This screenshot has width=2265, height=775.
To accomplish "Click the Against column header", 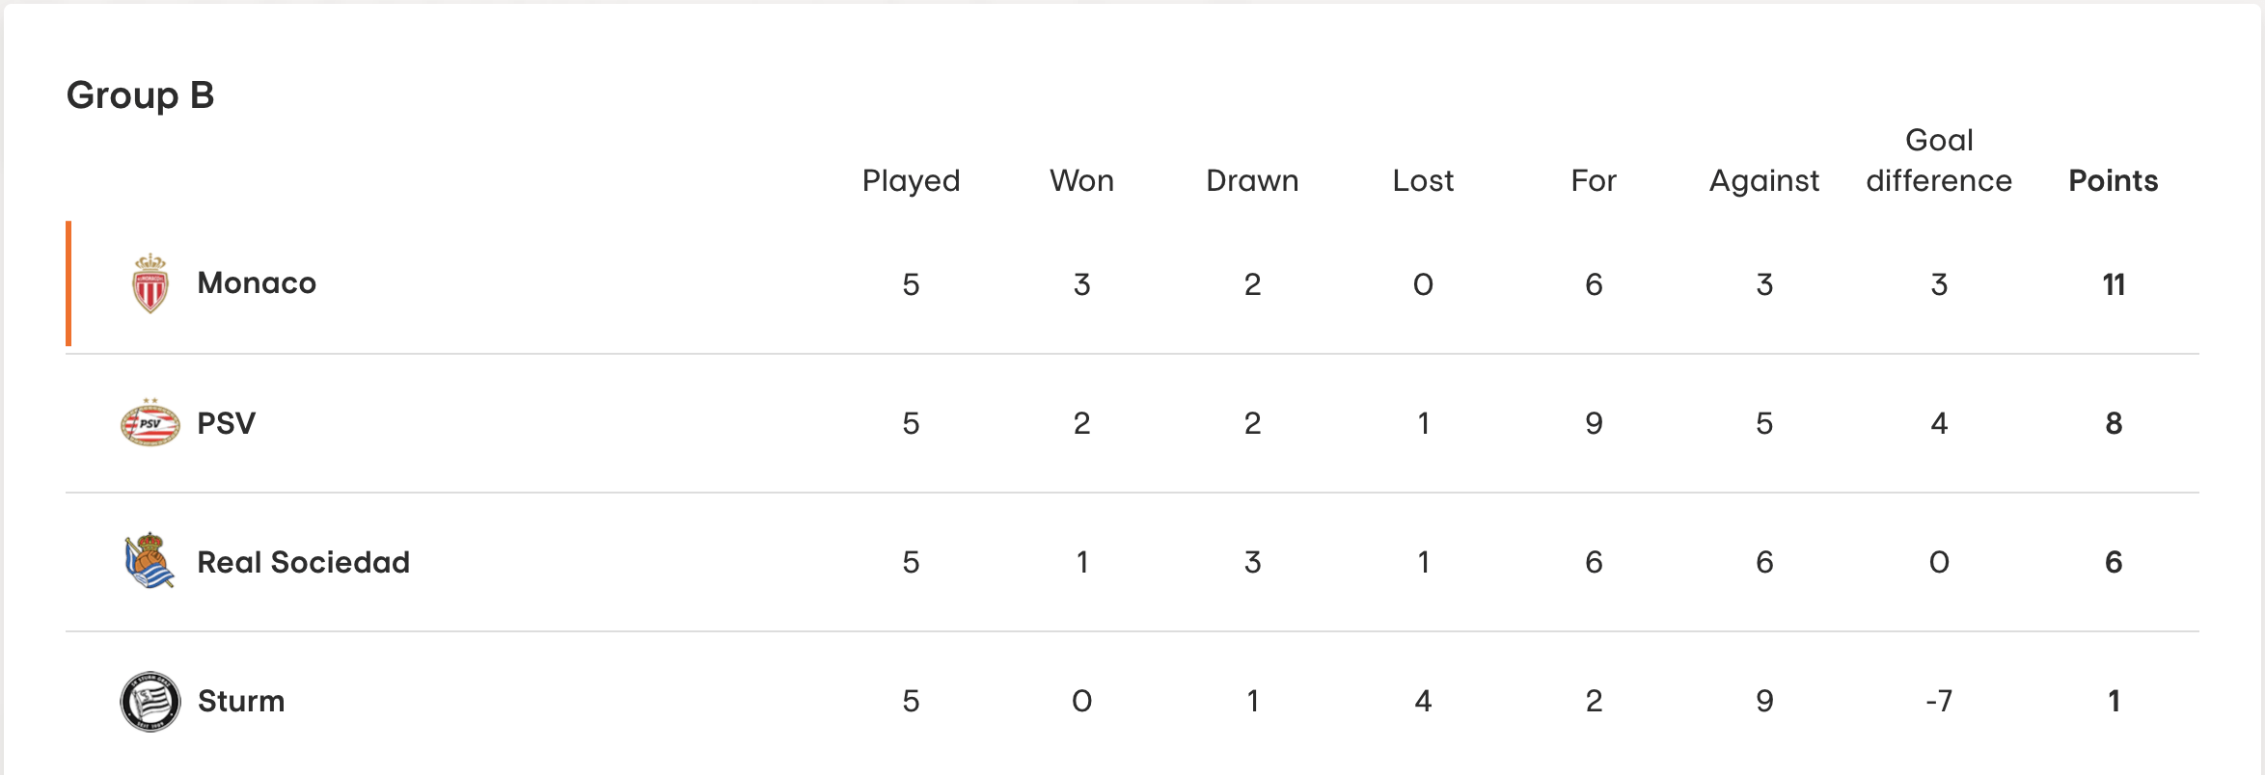I will coord(1764,181).
